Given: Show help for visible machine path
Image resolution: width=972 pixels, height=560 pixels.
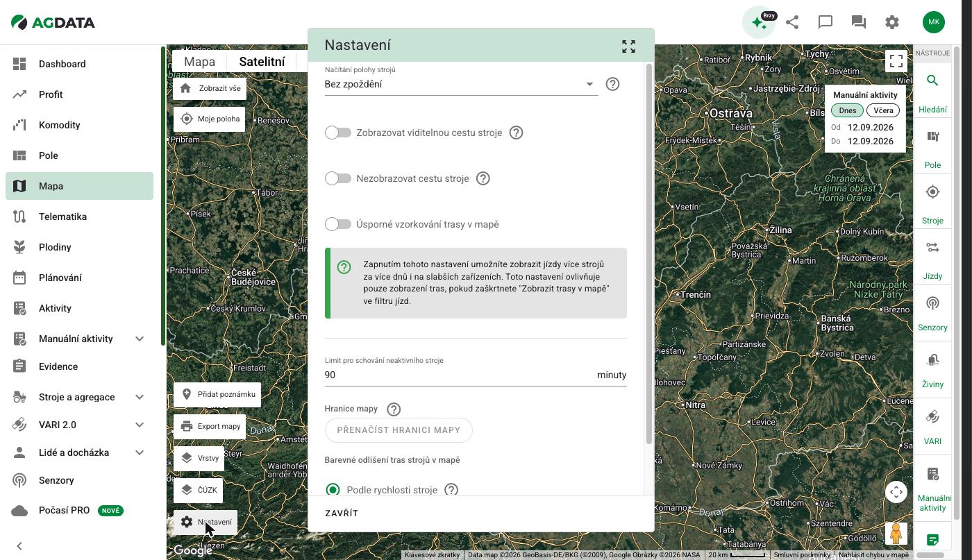Looking at the screenshot, I should click(516, 133).
